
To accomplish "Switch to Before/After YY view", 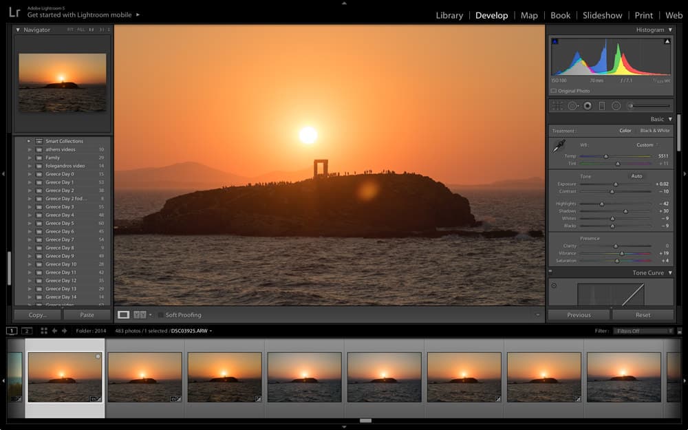I will [140, 314].
